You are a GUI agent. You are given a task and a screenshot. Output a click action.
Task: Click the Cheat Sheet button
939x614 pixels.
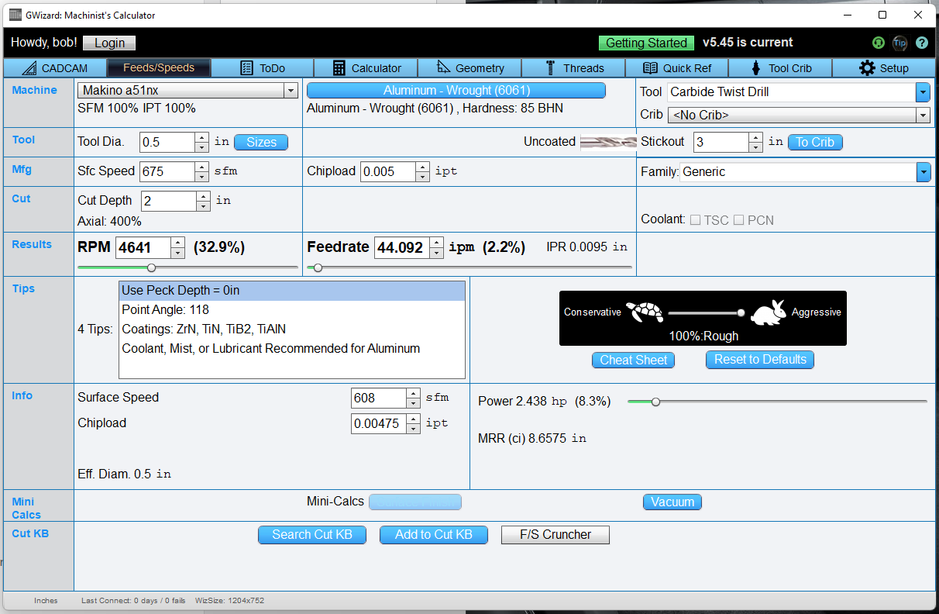click(x=633, y=360)
